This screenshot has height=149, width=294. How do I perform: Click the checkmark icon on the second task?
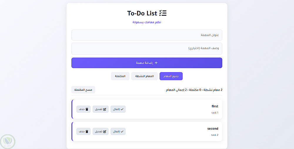pyautogui.click(x=122, y=131)
